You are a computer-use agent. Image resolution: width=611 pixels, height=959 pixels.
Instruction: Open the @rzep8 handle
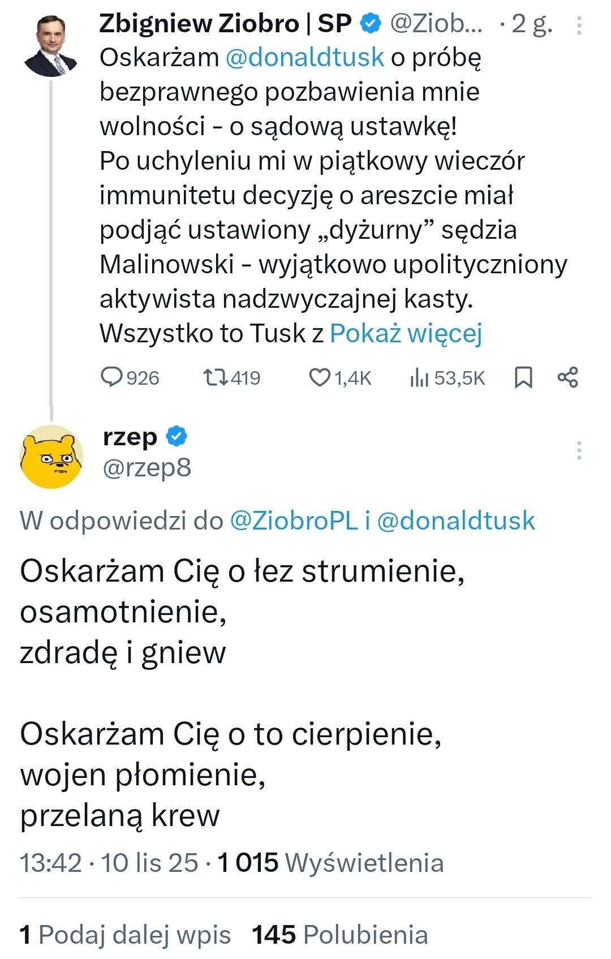pos(147,468)
